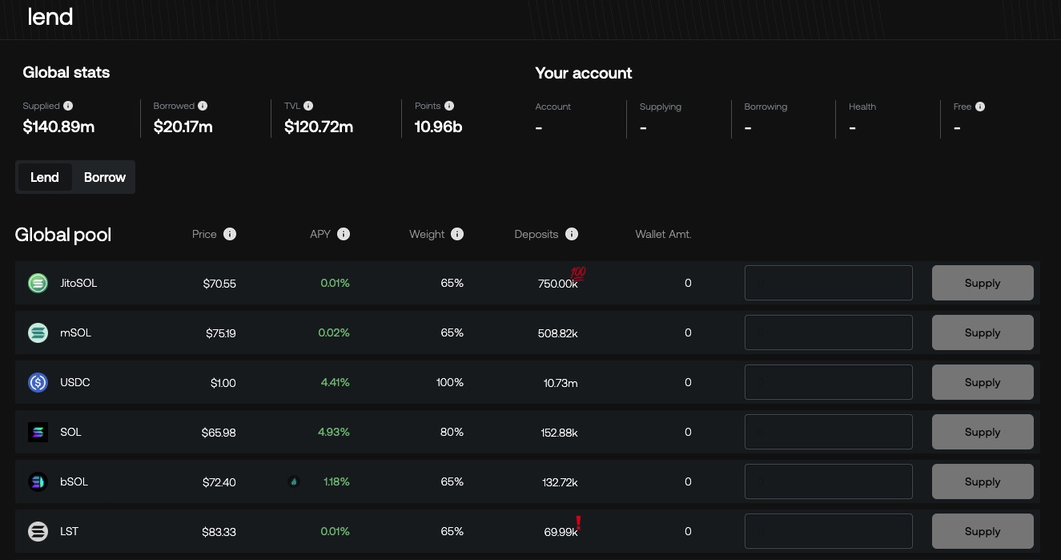Click the USDC token icon
This screenshot has height=560, width=1061.
[38, 382]
